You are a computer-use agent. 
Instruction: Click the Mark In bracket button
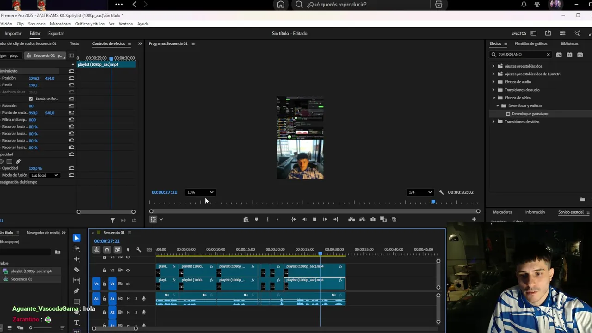coord(267,219)
